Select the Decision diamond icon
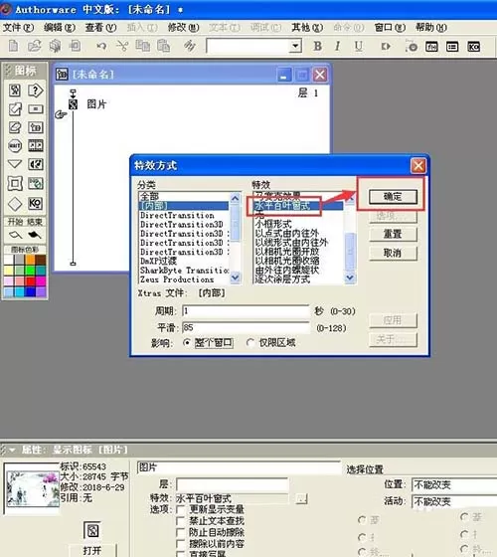This screenshot has height=557, width=497. 15,204
